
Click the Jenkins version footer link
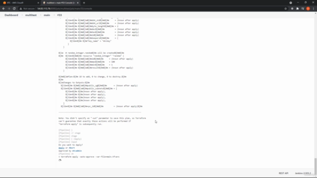tap(303, 173)
